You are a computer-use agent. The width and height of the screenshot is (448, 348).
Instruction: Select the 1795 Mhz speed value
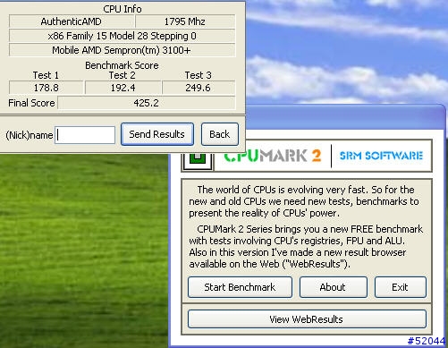pos(185,21)
